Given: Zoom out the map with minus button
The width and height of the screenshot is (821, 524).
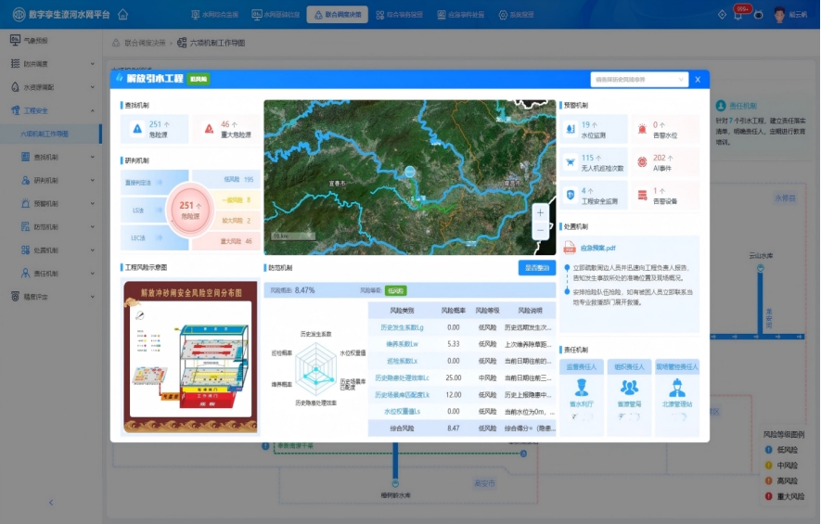Looking at the screenshot, I should pos(540,230).
